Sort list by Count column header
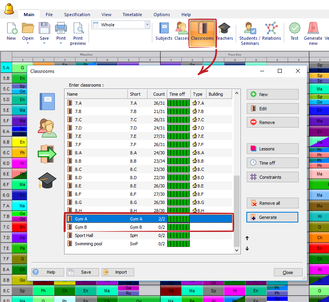Screen dimensions: 329x302 coord(159,94)
